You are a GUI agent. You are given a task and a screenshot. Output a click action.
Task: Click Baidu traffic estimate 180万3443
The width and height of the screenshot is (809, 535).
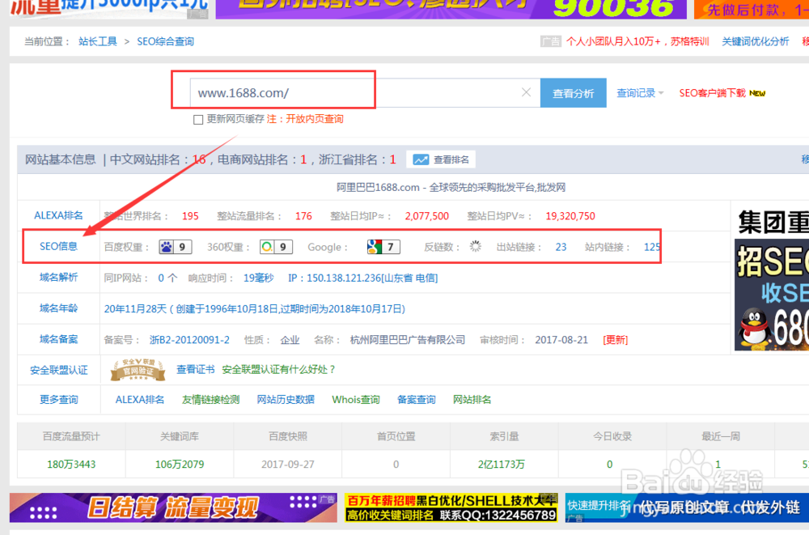[71, 465]
